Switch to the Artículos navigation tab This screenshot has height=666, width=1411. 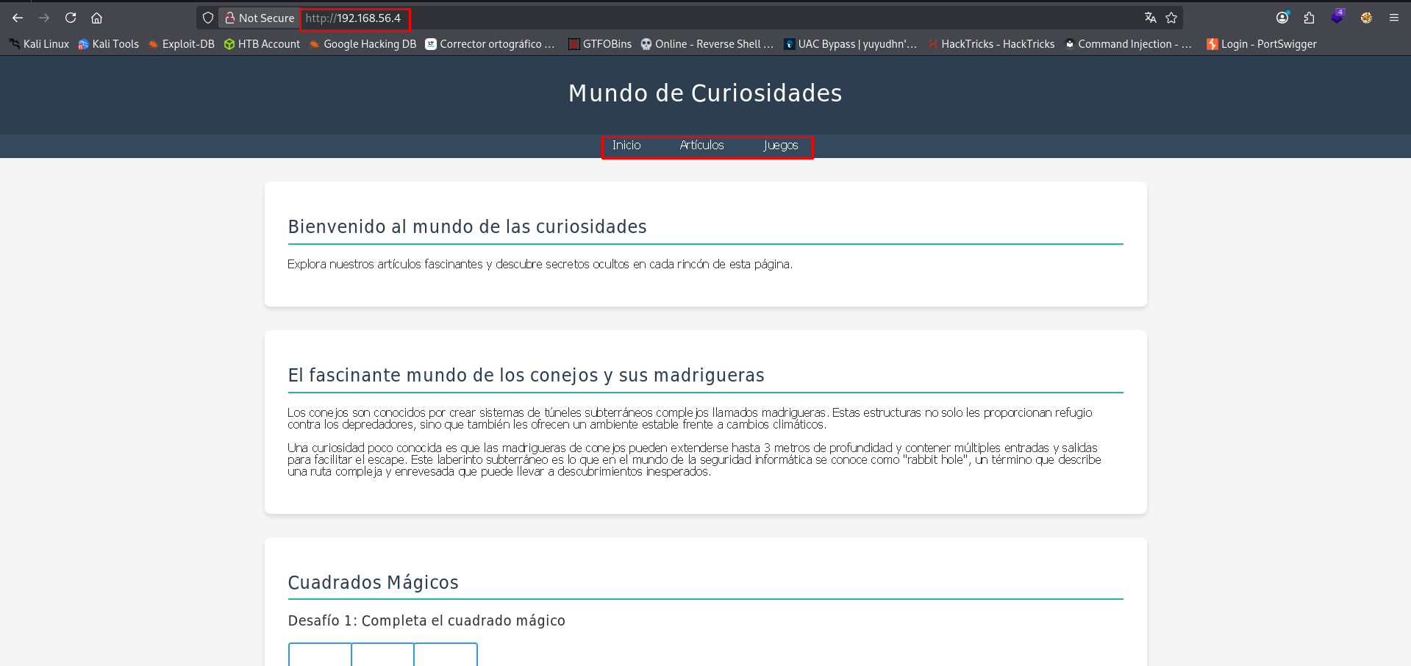click(x=701, y=146)
